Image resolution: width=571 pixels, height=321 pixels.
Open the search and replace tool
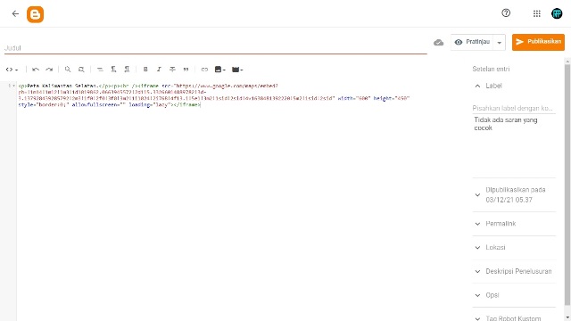click(x=81, y=70)
